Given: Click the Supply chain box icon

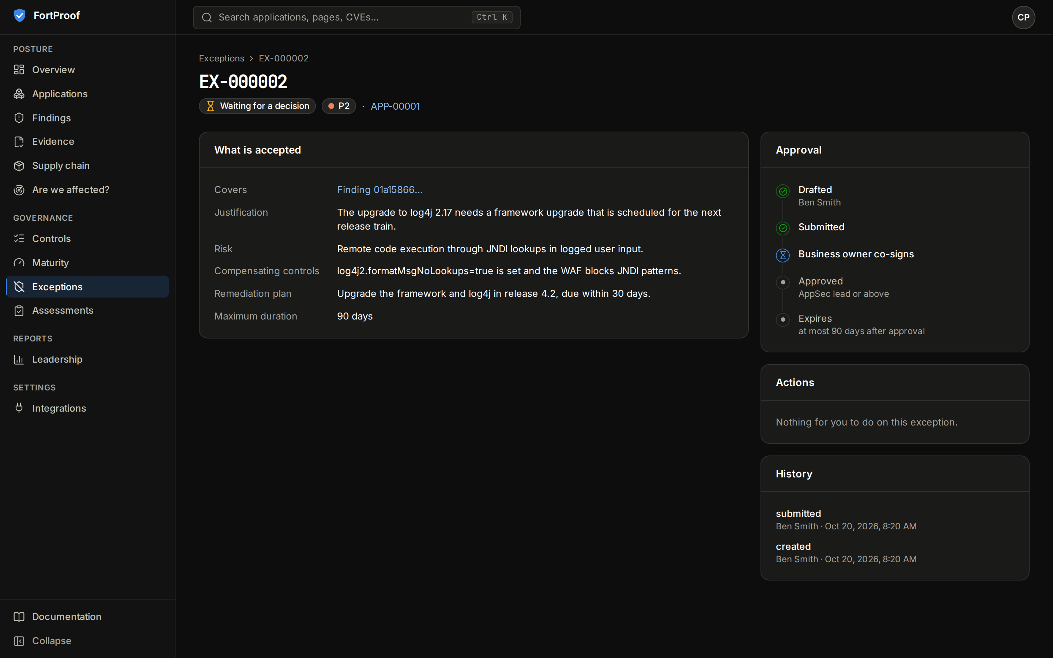Looking at the screenshot, I should point(19,166).
